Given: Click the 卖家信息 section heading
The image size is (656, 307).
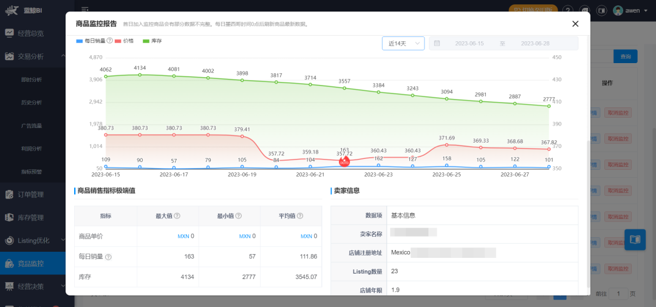Looking at the screenshot, I should [x=347, y=191].
